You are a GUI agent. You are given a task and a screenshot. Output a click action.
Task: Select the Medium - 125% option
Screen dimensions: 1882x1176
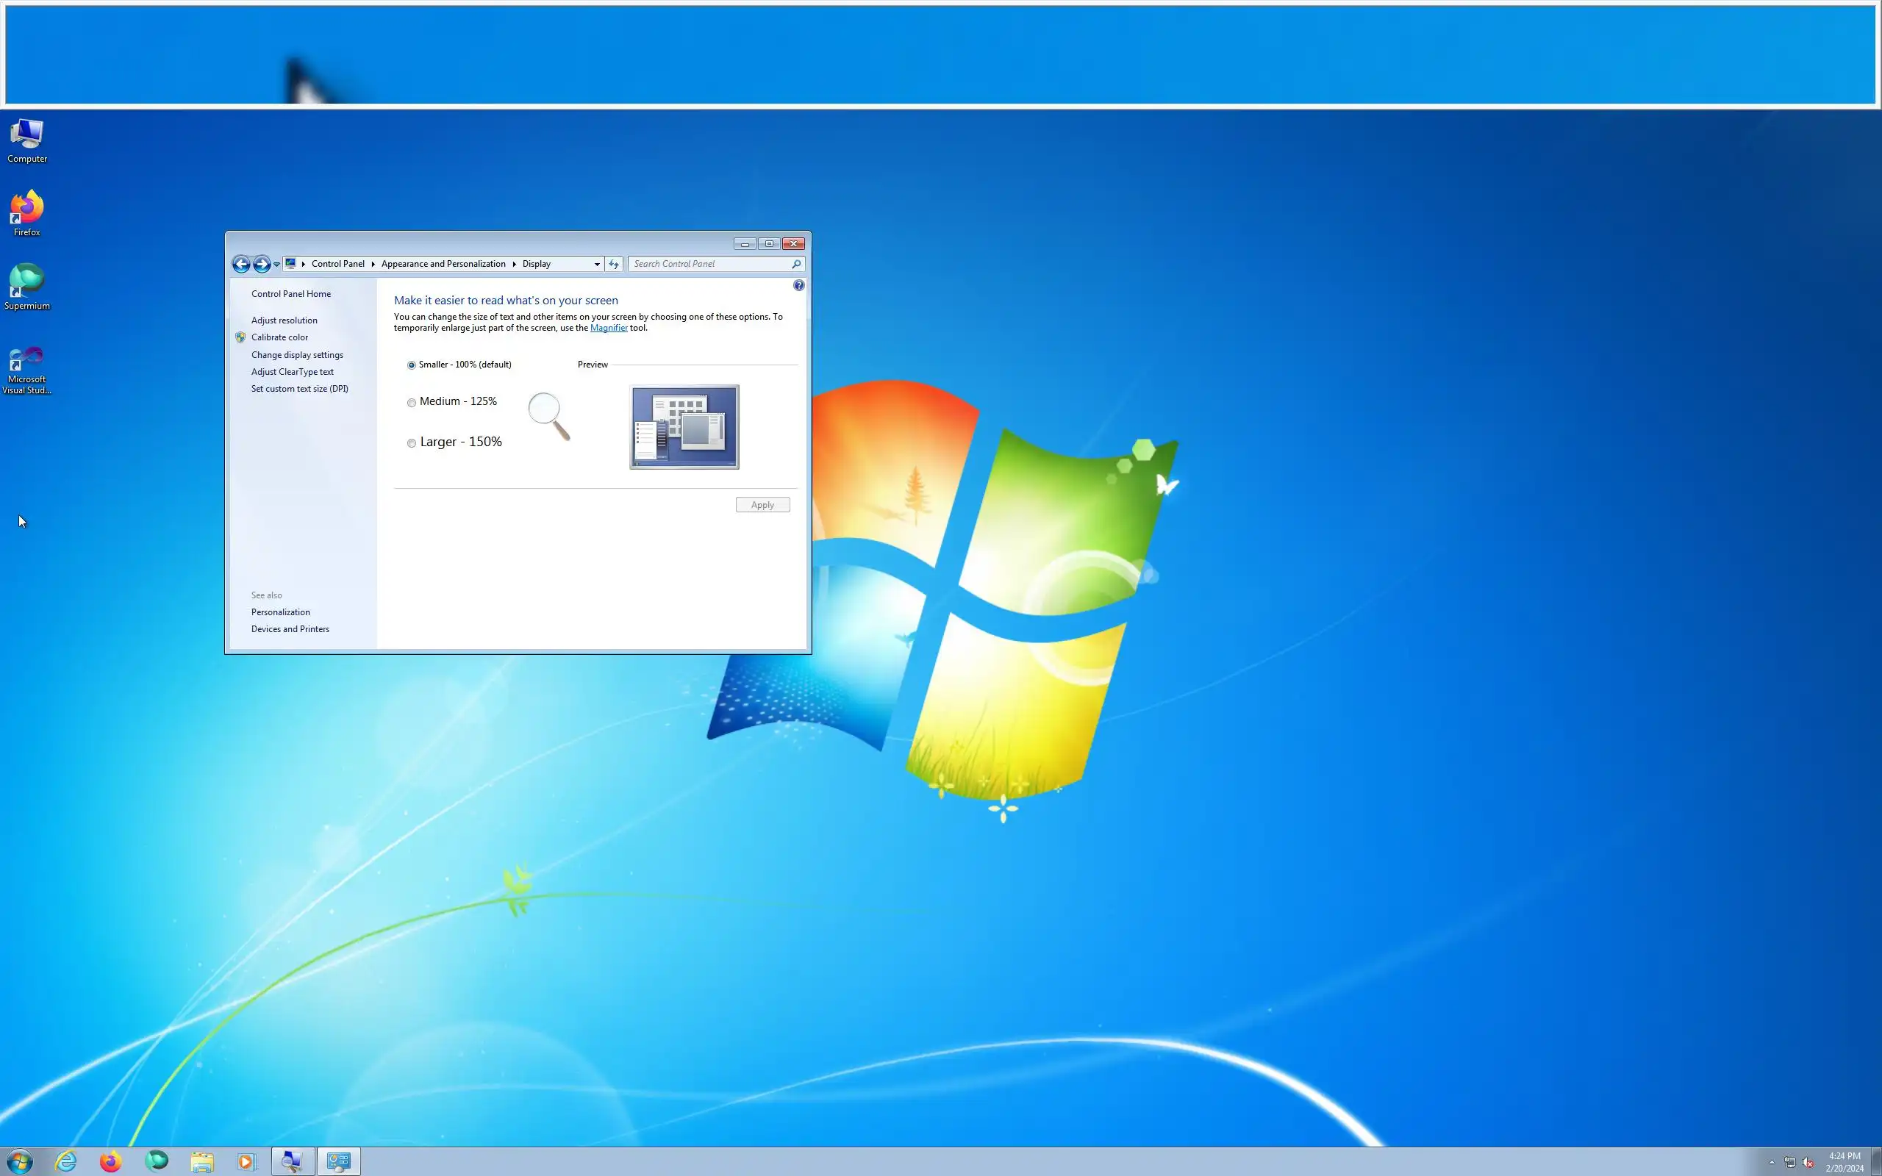click(x=412, y=403)
